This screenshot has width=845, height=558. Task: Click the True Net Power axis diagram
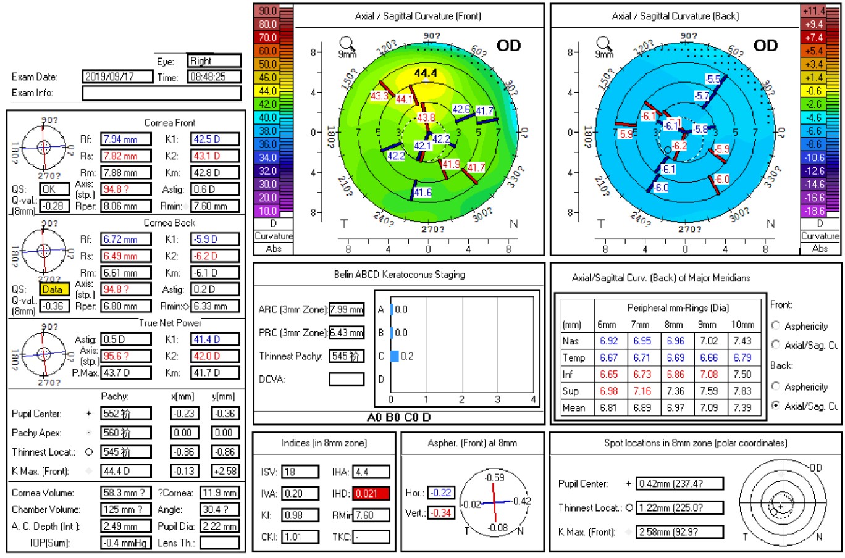[43, 354]
